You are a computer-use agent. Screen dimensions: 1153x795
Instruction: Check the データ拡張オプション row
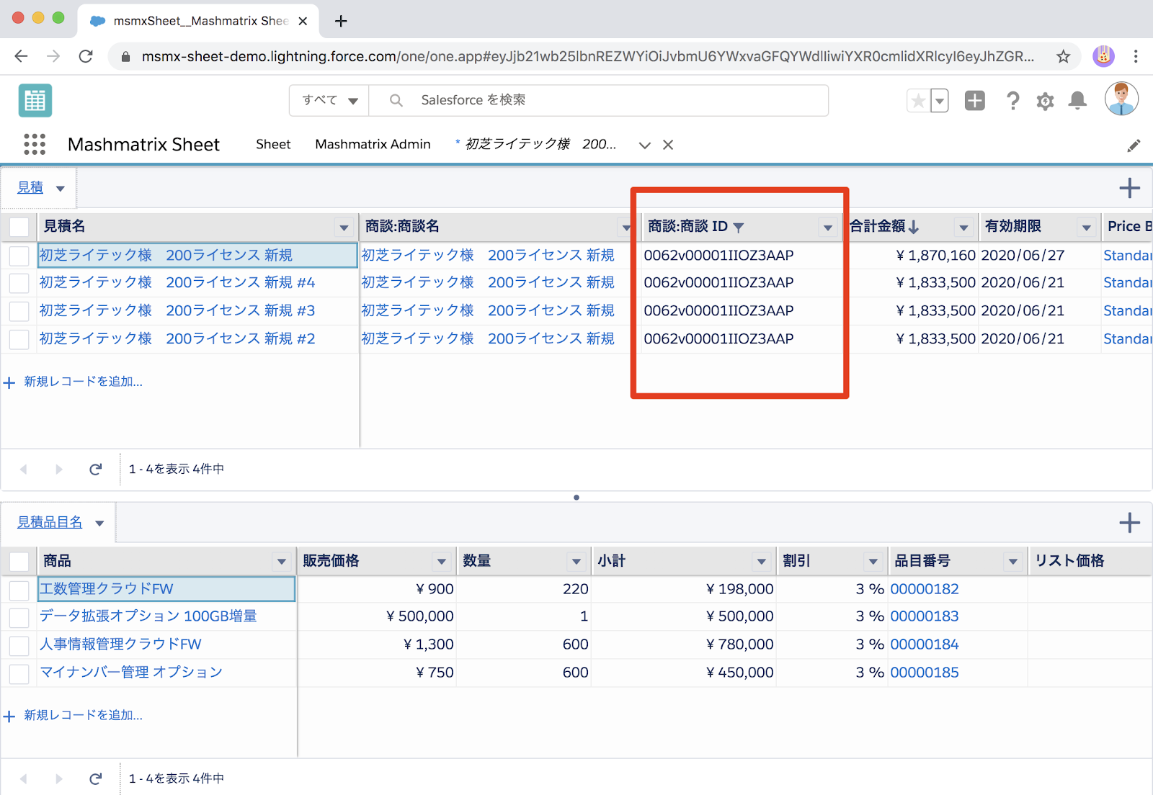coord(19,617)
